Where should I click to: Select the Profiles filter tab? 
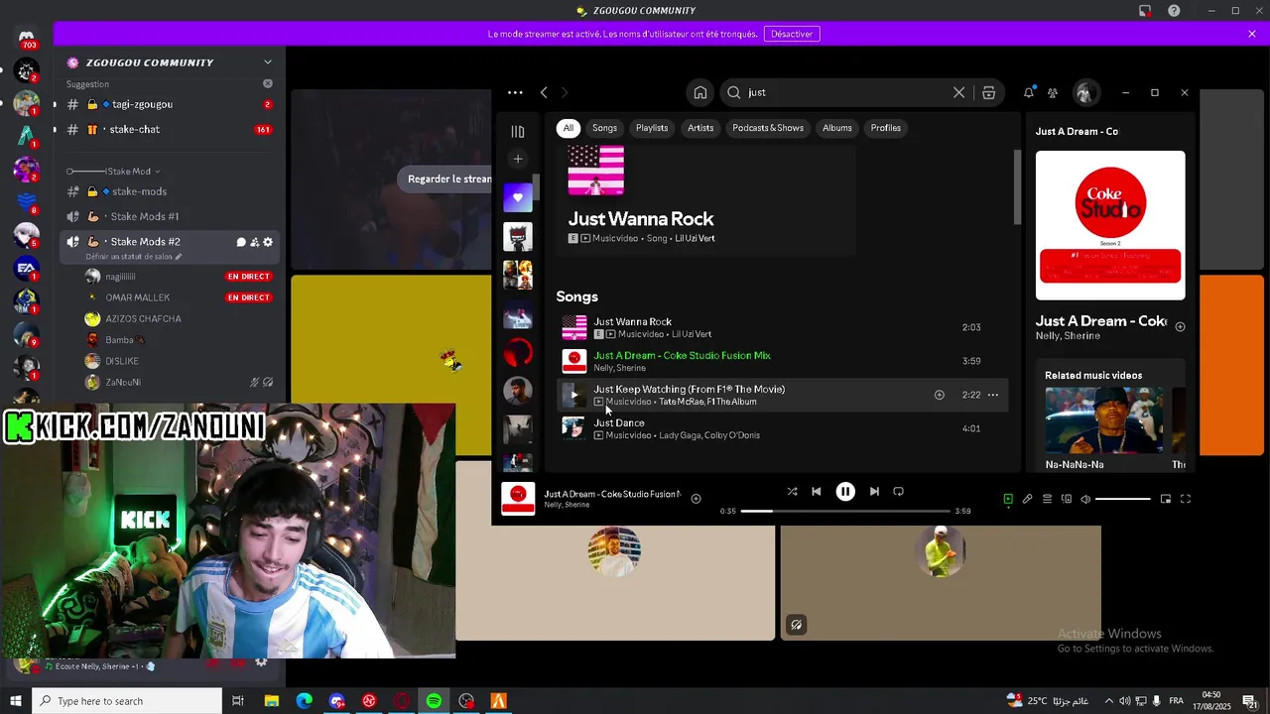coord(886,128)
